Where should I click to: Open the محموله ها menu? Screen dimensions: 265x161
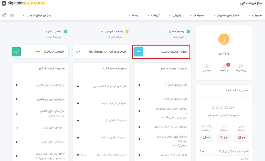[x=197, y=15]
